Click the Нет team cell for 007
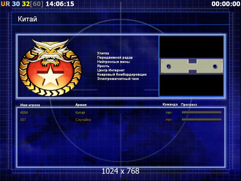241x181 pixels. [x=169, y=119]
